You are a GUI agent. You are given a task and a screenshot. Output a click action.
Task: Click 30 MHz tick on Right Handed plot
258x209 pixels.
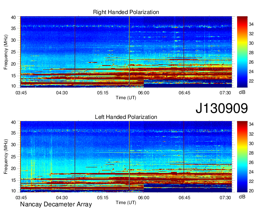coord(13,40)
